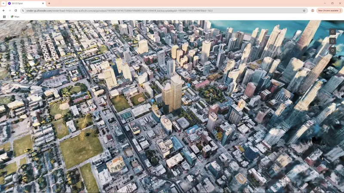Go back to the previous page
The image size is (344, 193).
click(x=4, y=10)
